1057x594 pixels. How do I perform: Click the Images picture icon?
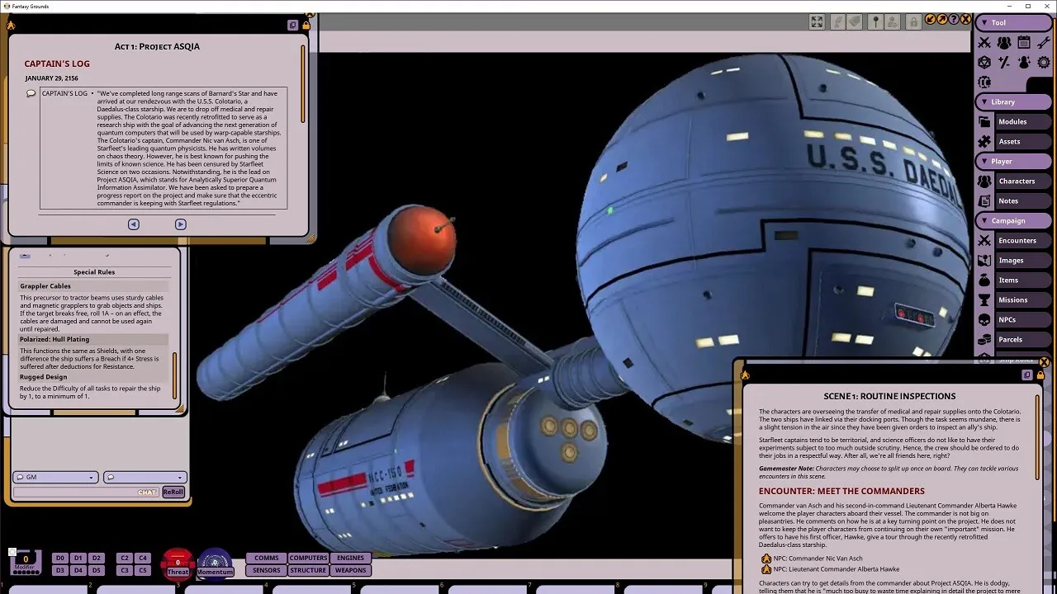tap(984, 261)
